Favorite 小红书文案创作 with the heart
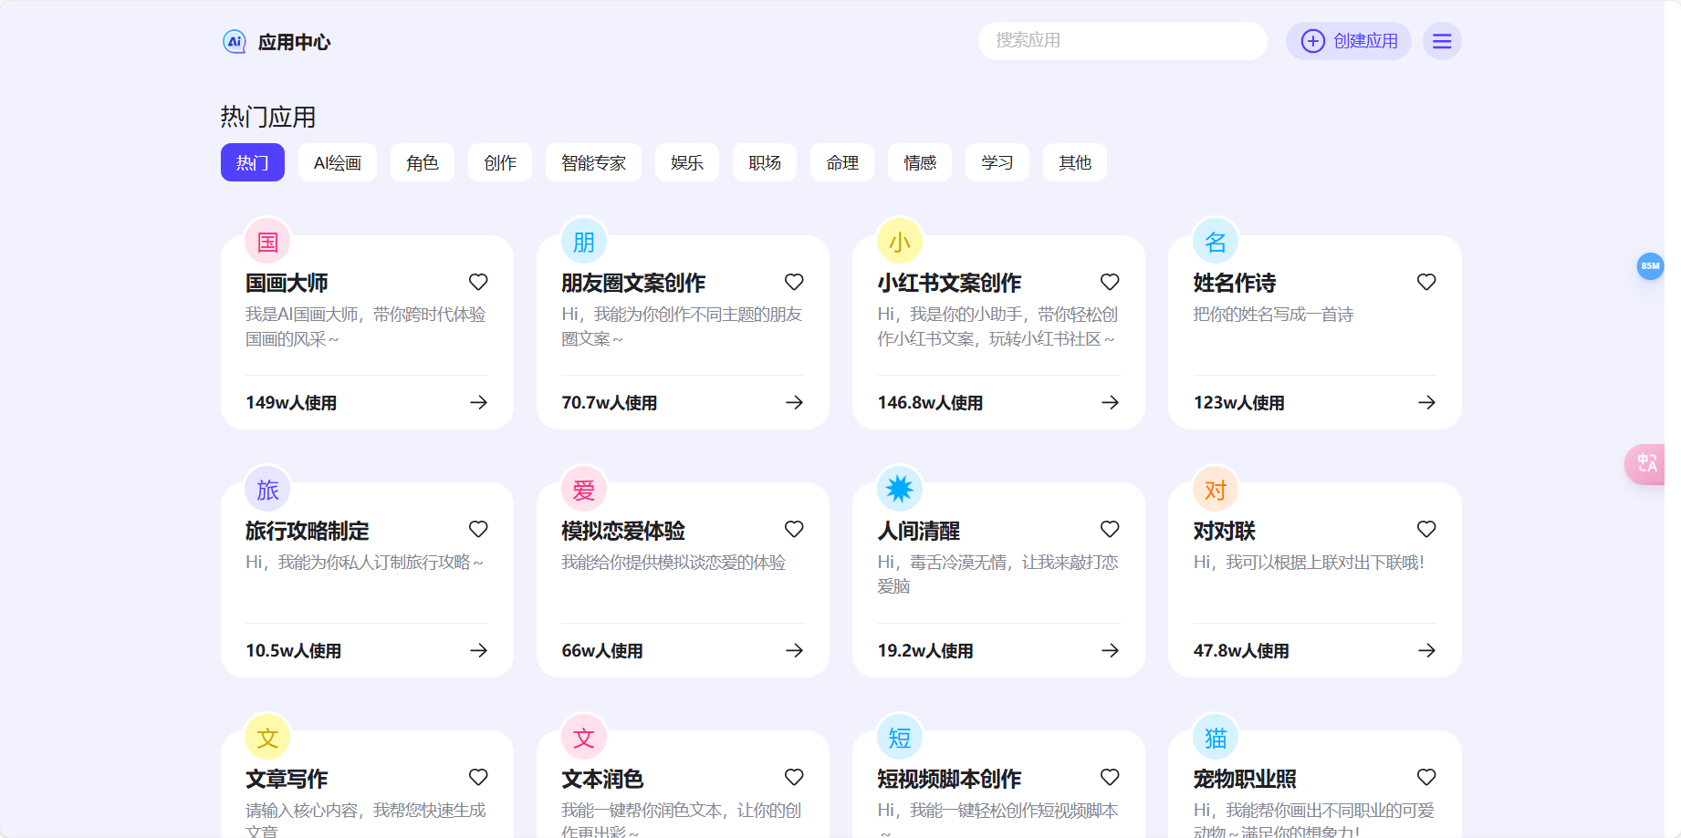1681x838 pixels. [x=1110, y=282]
